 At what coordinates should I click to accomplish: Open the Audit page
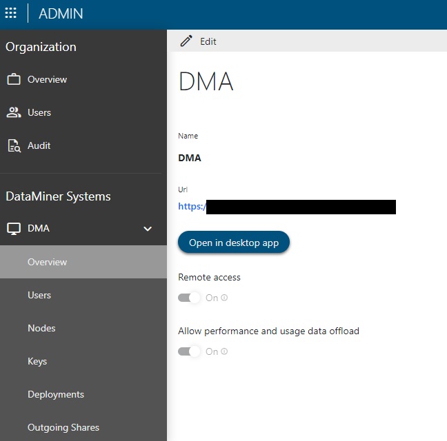coord(83,146)
